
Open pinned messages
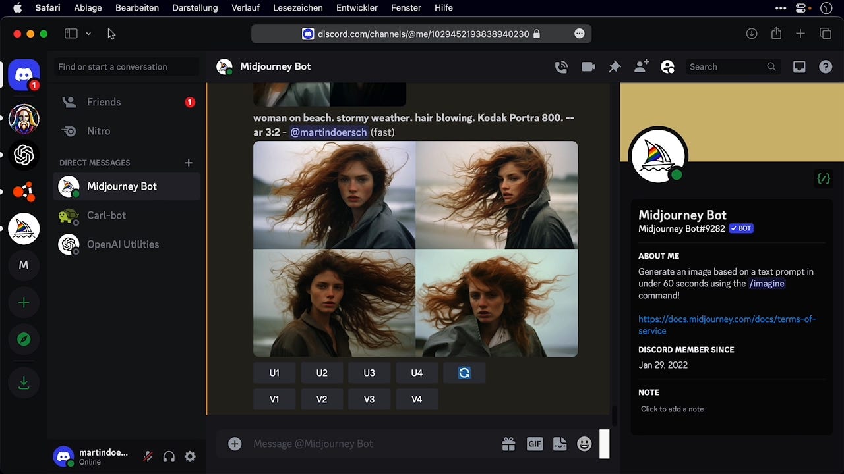[615, 66]
